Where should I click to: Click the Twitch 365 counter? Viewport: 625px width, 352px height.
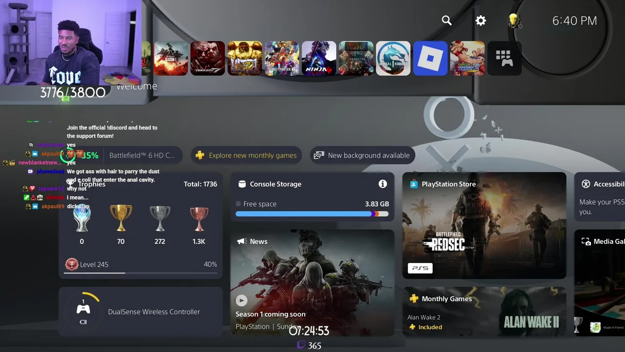[x=310, y=346]
